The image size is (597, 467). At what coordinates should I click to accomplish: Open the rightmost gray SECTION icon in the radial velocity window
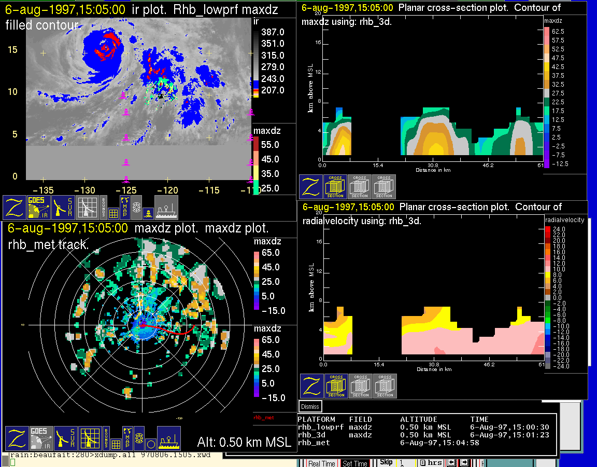(x=385, y=386)
